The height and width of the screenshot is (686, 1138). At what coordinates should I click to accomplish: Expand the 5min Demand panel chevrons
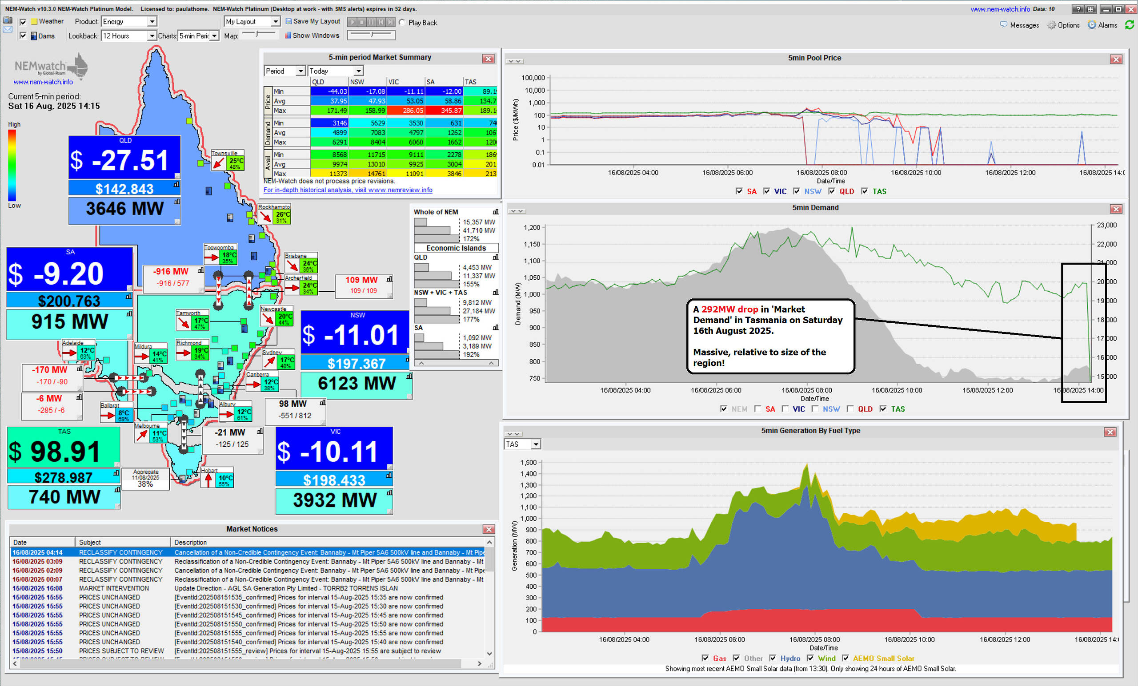pos(517,211)
